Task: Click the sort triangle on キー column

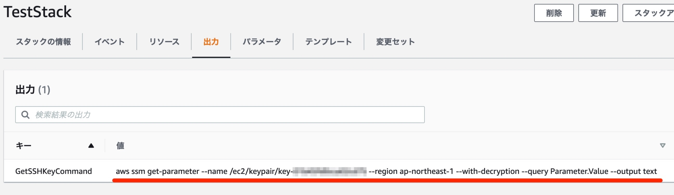Action: coord(91,145)
